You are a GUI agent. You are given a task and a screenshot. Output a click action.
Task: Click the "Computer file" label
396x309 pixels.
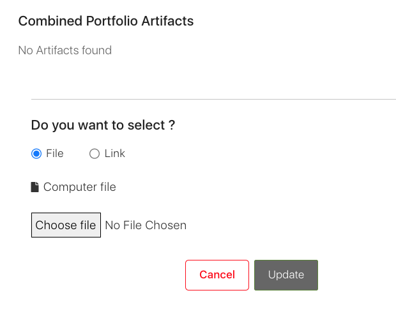click(80, 187)
